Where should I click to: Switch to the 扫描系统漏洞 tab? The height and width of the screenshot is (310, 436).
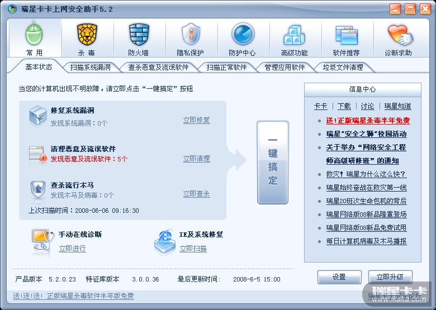pyautogui.click(x=90, y=68)
